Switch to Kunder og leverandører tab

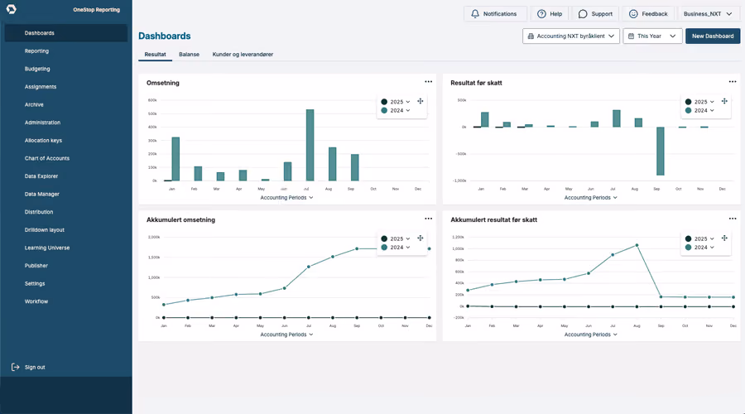pyautogui.click(x=243, y=54)
